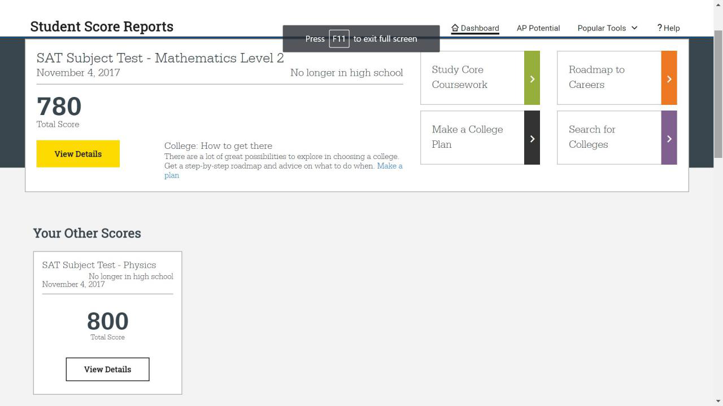Click the Dashboard home icon
Image resolution: width=723 pixels, height=406 pixels.
coord(455,28)
